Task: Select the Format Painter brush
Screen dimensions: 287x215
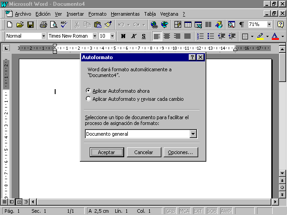Action: [108, 25]
